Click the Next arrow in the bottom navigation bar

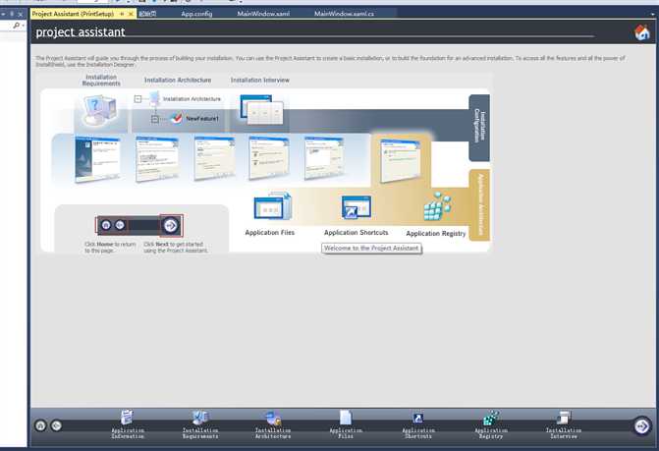(641, 426)
